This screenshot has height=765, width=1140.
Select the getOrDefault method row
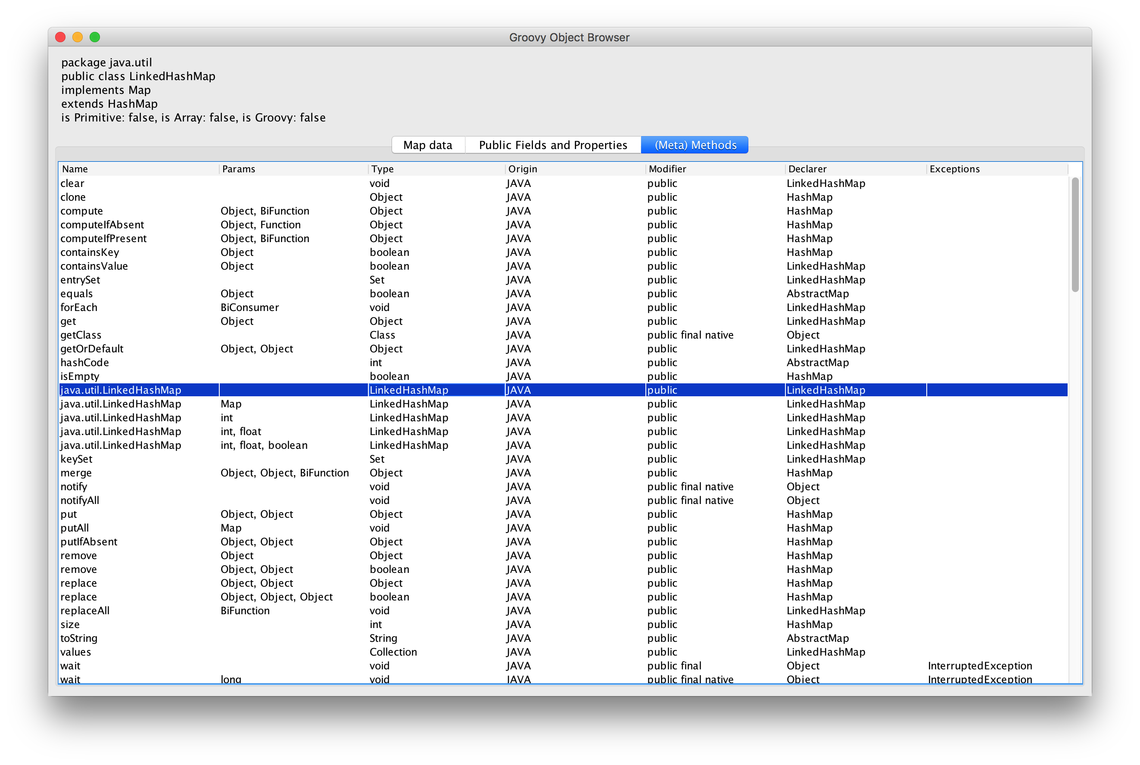(x=92, y=349)
